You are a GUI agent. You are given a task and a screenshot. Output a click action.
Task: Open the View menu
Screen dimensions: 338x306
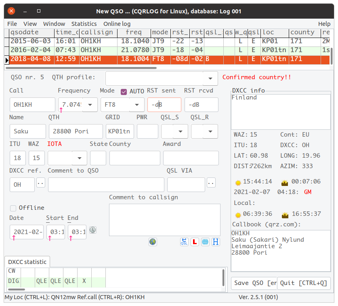tap(30, 24)
